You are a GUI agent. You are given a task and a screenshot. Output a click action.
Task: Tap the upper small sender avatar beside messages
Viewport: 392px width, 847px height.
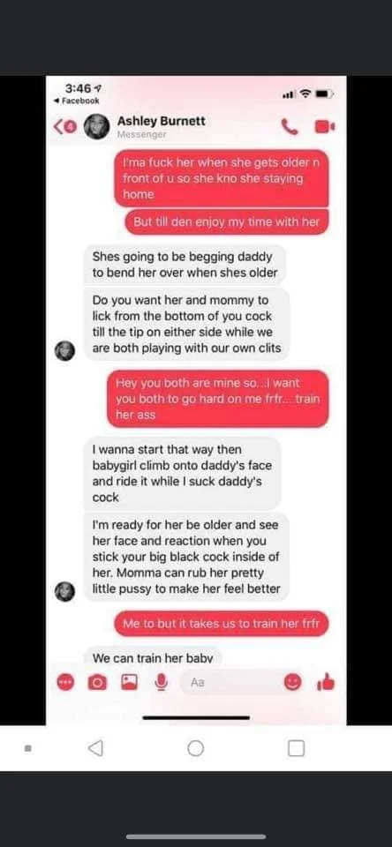point(64,350)
